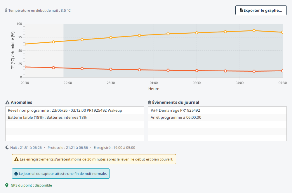Select the Arrêt programmé à 06:00:00 event
Image resolution: width=292 pixels, height=193 pixels.
click(x=217, y=117)
